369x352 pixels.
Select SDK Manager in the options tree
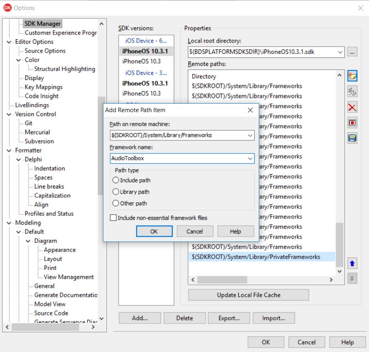coord(43,23)
